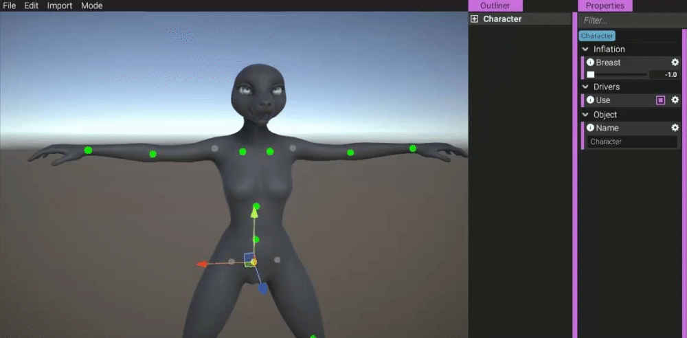This screenshot has height=338, width=687.
Task: Click the Breast inflation slider handle
Action: coord(591,74)
